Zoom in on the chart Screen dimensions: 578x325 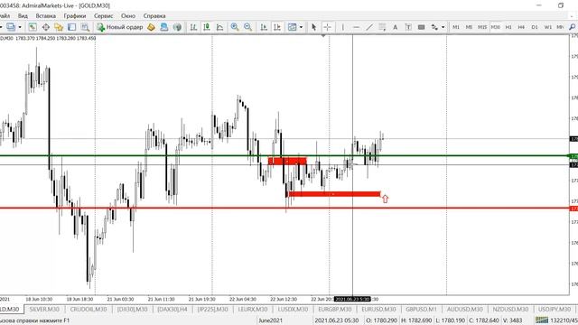[x=235, y=27]
